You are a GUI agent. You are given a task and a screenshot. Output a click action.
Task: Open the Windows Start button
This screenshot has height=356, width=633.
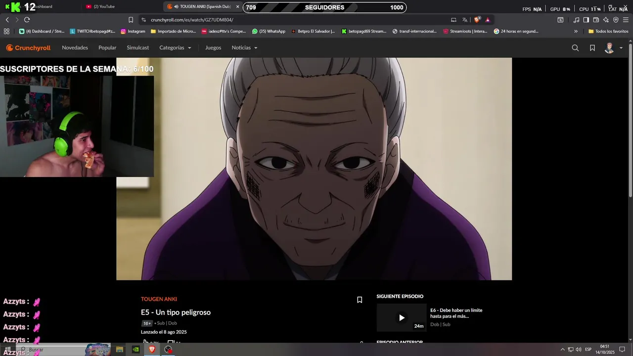click(7, 350)
